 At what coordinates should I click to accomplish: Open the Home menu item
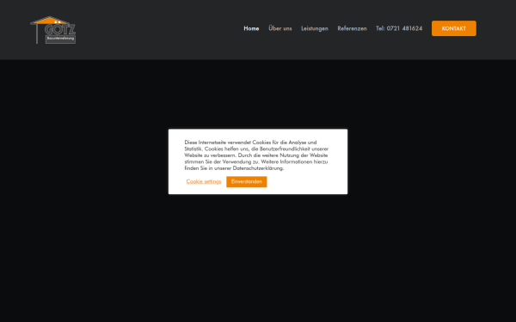251,28
